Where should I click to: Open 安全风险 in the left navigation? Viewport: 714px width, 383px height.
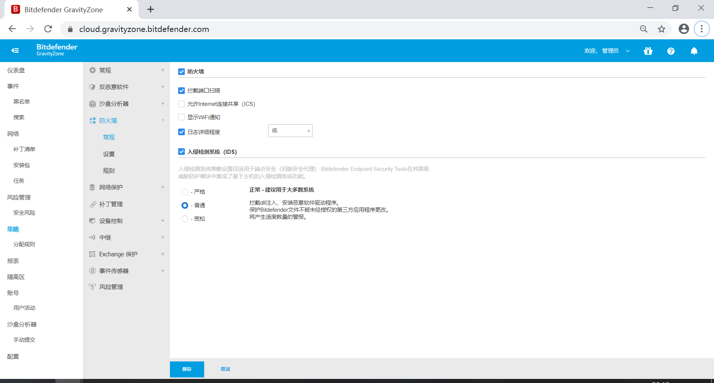24,213
